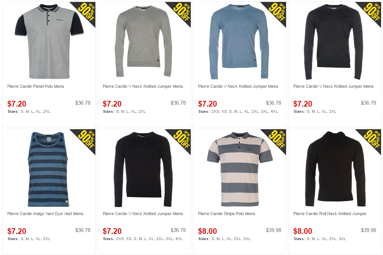The width and height of the screenshot is (383, 255).
Task: Click the blue striped vest product image
Action: pyautogui.click(x=48, y=169)
